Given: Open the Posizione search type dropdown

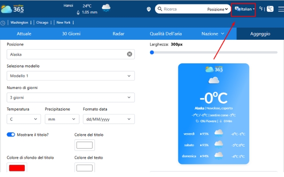Looking at the screenshot, I should 217,9.
